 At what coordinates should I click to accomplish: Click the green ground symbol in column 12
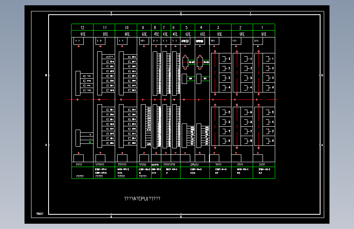[x=90, y=142]
